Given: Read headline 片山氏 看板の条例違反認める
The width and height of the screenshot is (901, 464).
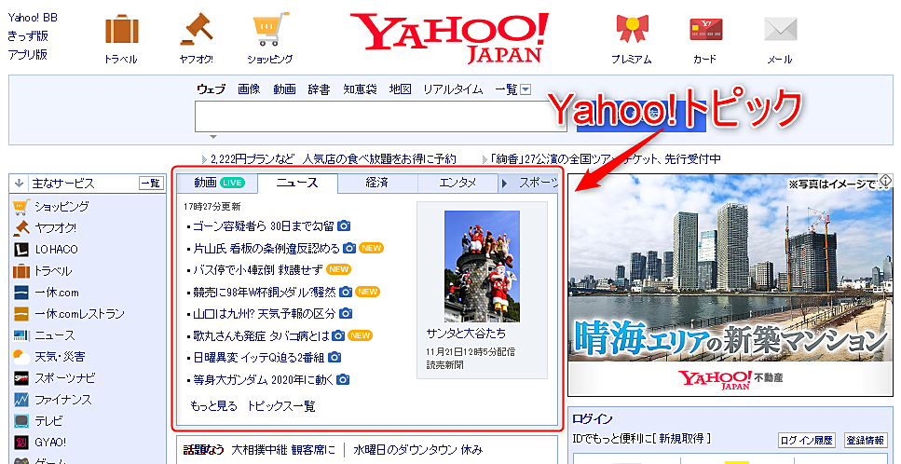Looking at the screenshot, I should (x=266, y=249).
